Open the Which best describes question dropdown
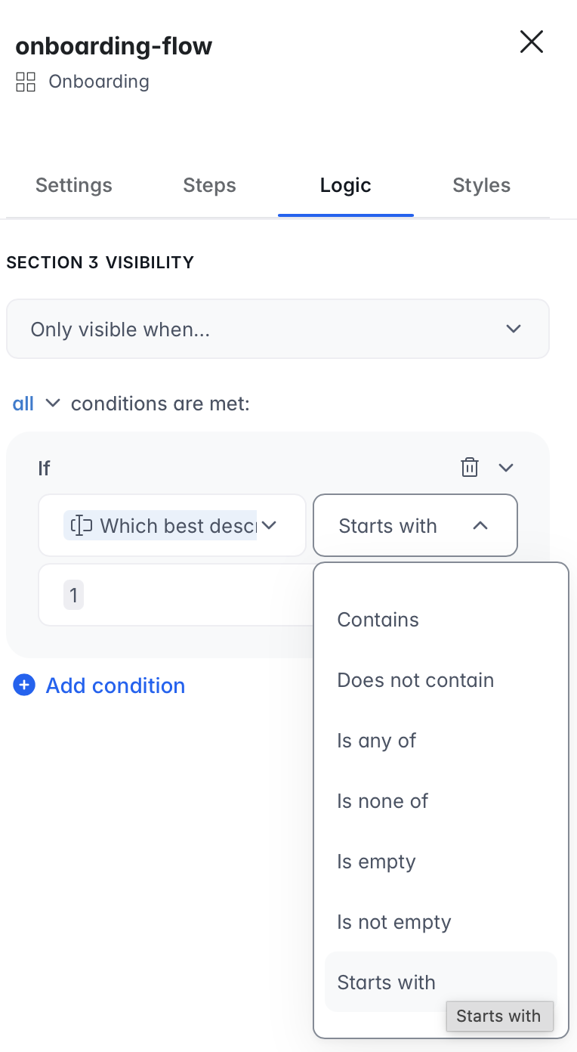 click(x=269, y=525)
